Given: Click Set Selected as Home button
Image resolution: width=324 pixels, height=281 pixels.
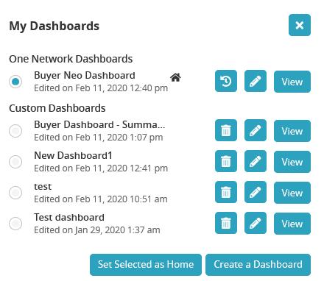Looking at the screenshot, I should click(x=146, y=265).
